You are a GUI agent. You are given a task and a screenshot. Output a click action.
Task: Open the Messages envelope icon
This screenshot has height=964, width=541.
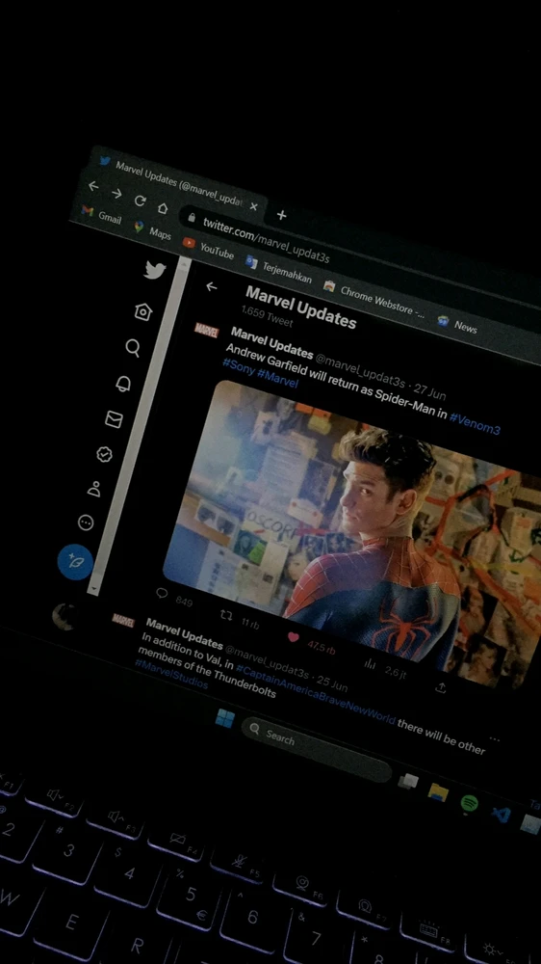(x=114, y=419)
